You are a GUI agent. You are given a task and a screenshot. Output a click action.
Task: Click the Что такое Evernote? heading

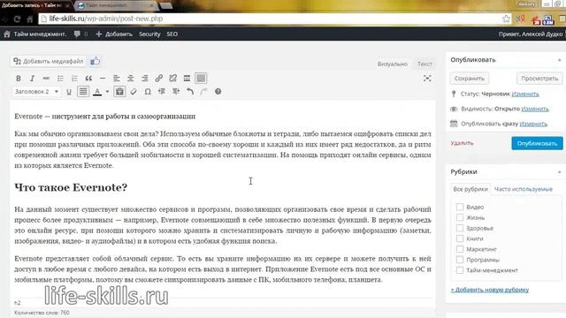71,187
